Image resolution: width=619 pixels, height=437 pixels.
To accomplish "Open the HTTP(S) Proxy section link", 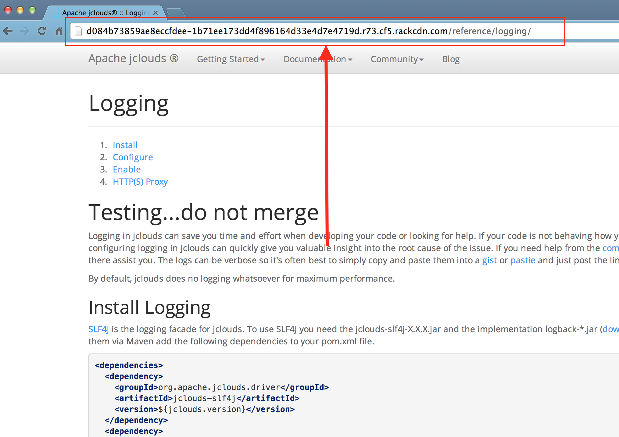I will pyautogui.click(x=140, y=182).
